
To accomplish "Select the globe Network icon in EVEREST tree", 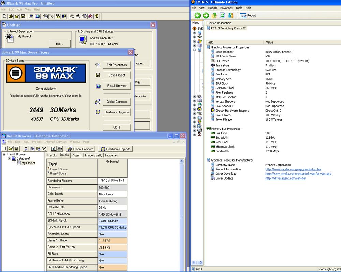I will coord(199,105).
